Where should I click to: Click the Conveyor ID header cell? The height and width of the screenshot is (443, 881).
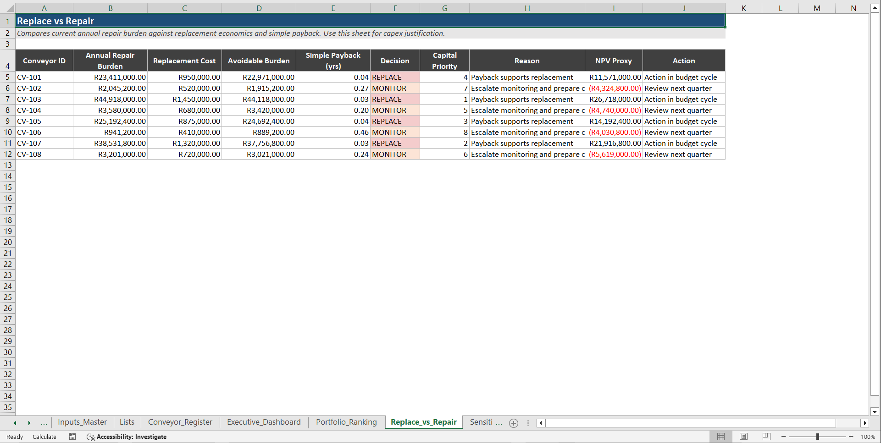pyautogui.click(x=44, y=61)
